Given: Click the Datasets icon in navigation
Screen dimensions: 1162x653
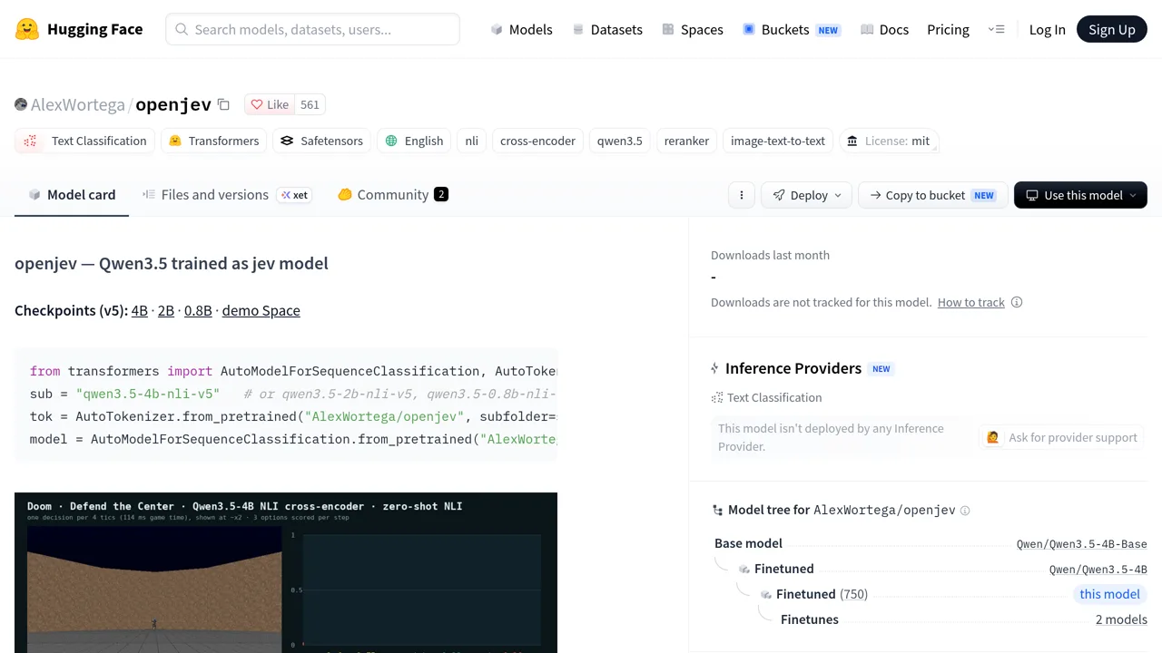Looking at the screenshot, I should coord(578,29).
